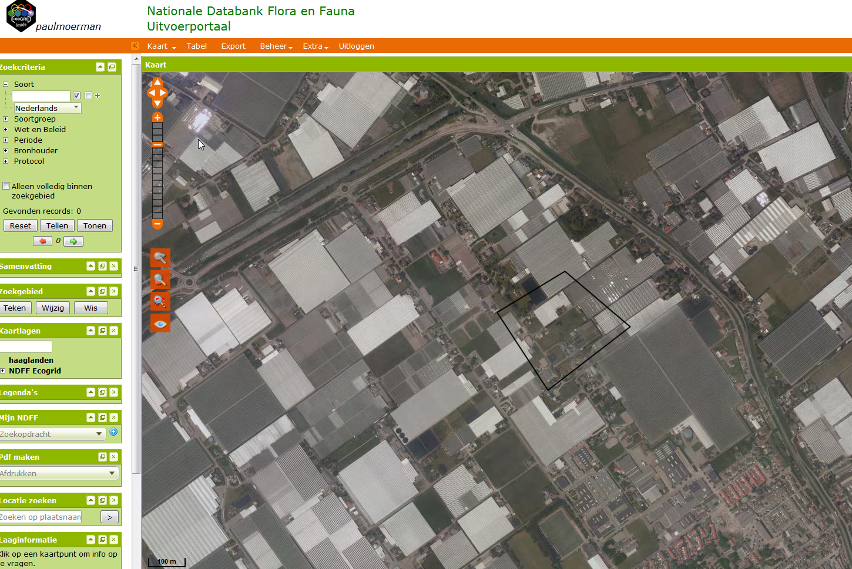Submit the place-name search with > button
The image size is (852, 569).
(109, 517)
